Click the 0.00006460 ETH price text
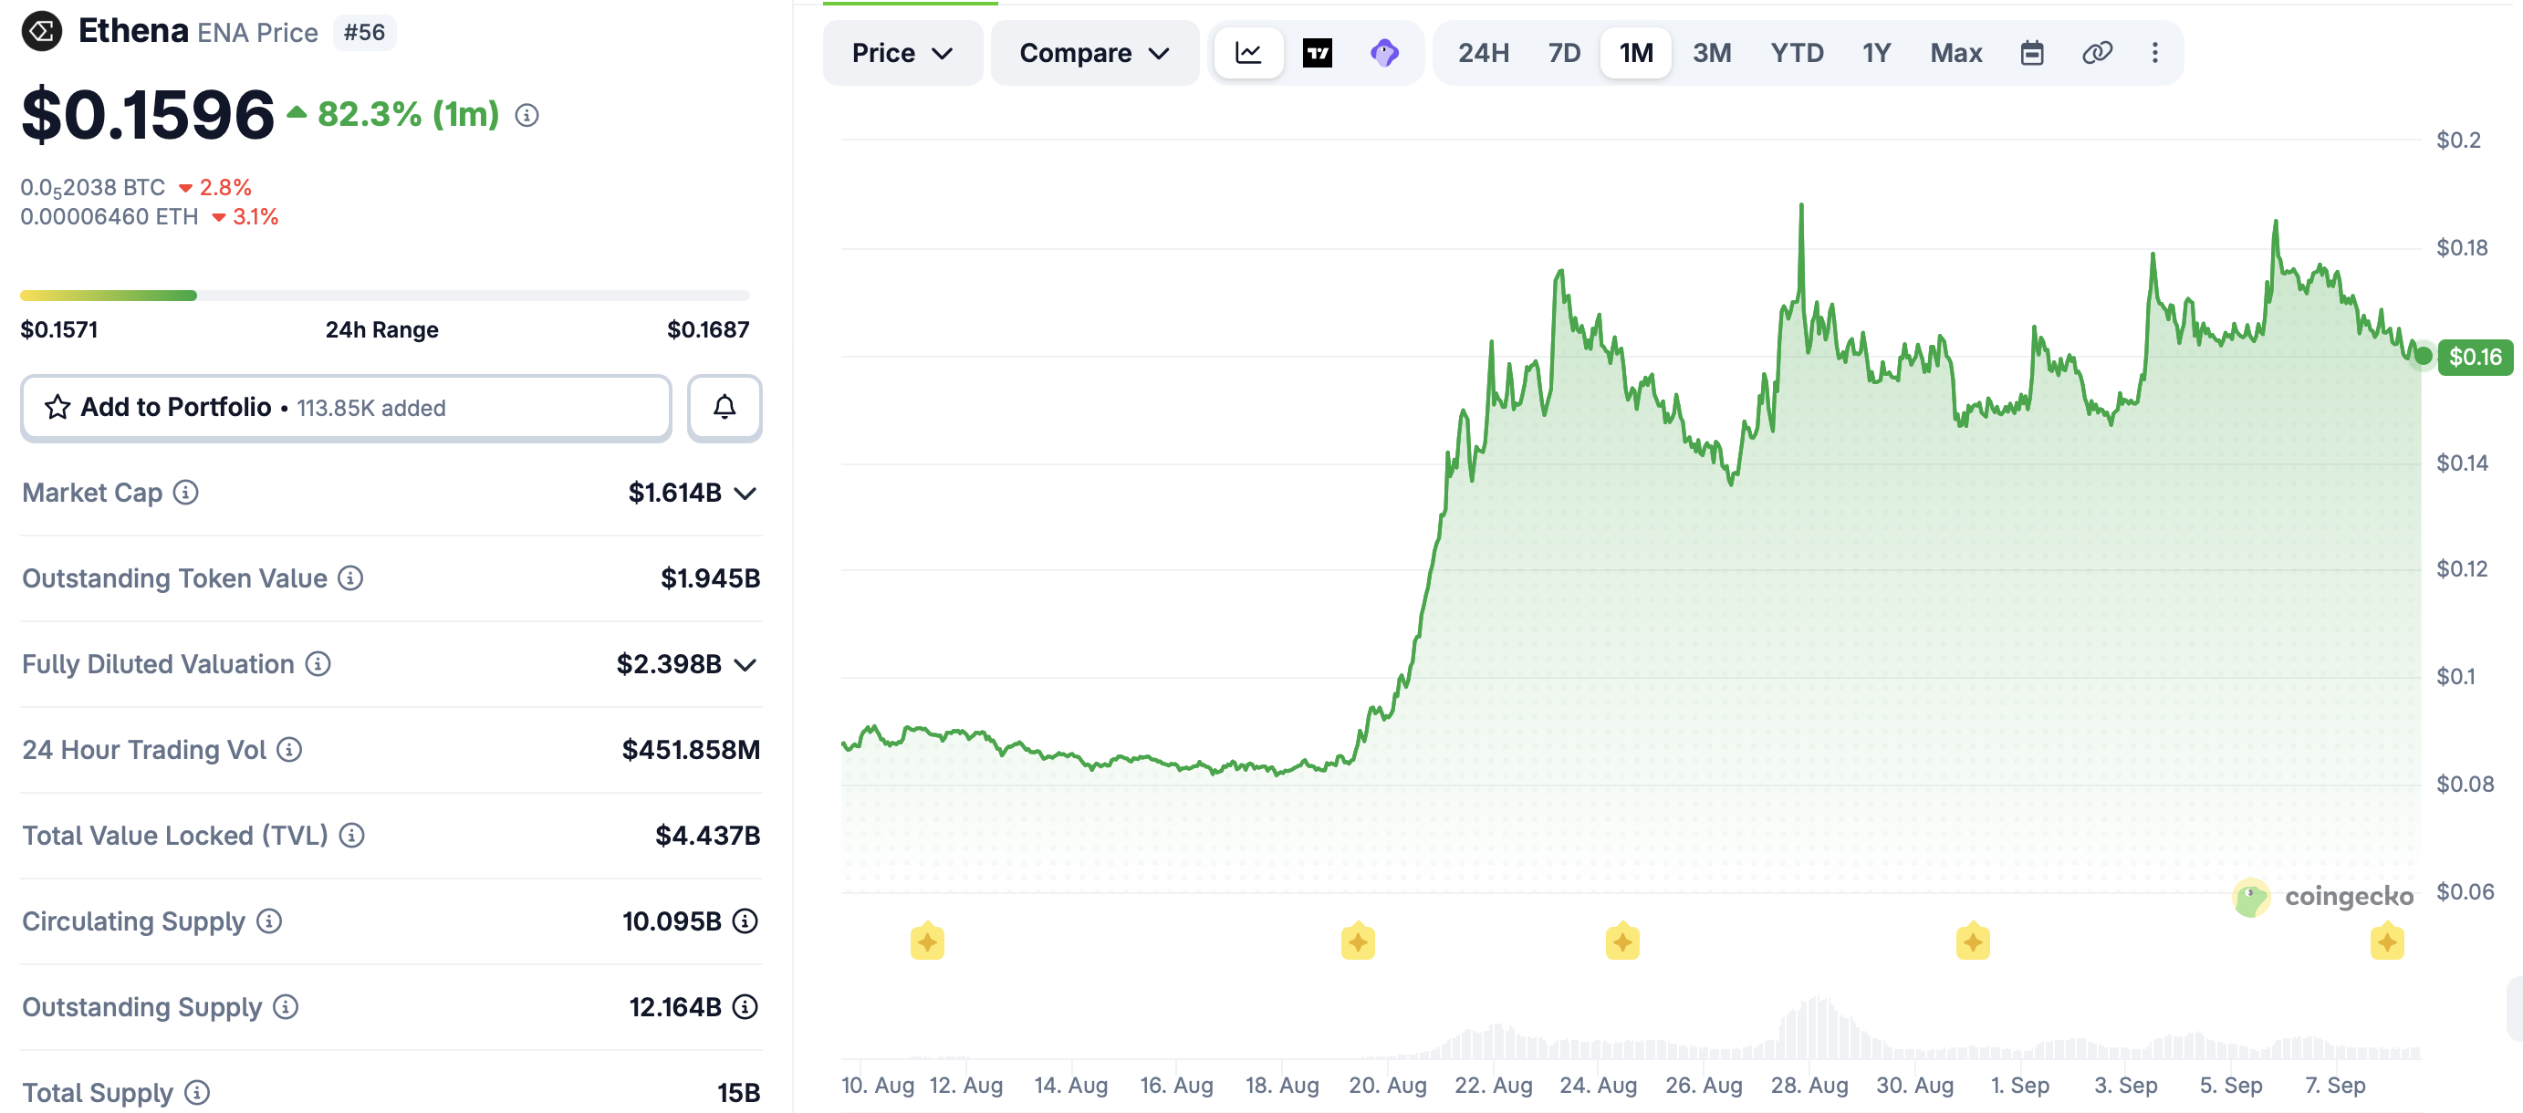Image resolution: width=2523 pixels, height=1113 pixels. point(109,216)
